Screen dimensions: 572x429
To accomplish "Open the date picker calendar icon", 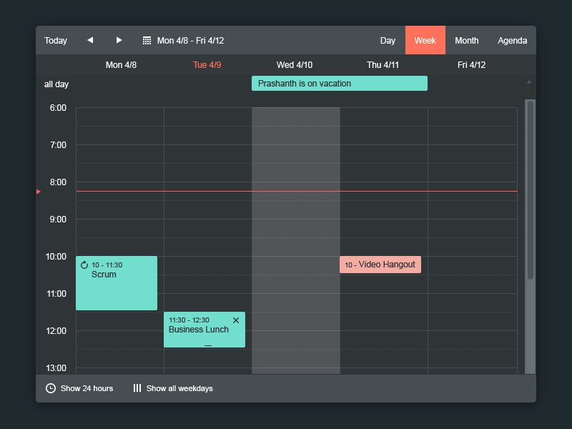I will coord(147,40).
